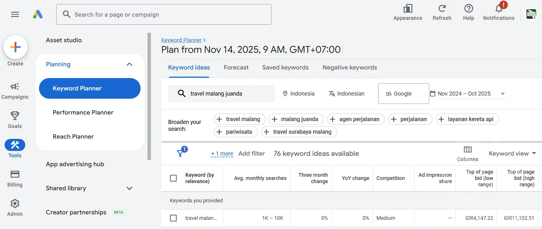Add 'agen perjalanan' suggestion chip
This screenshot has height=229, width=542.
coord(356,119)
